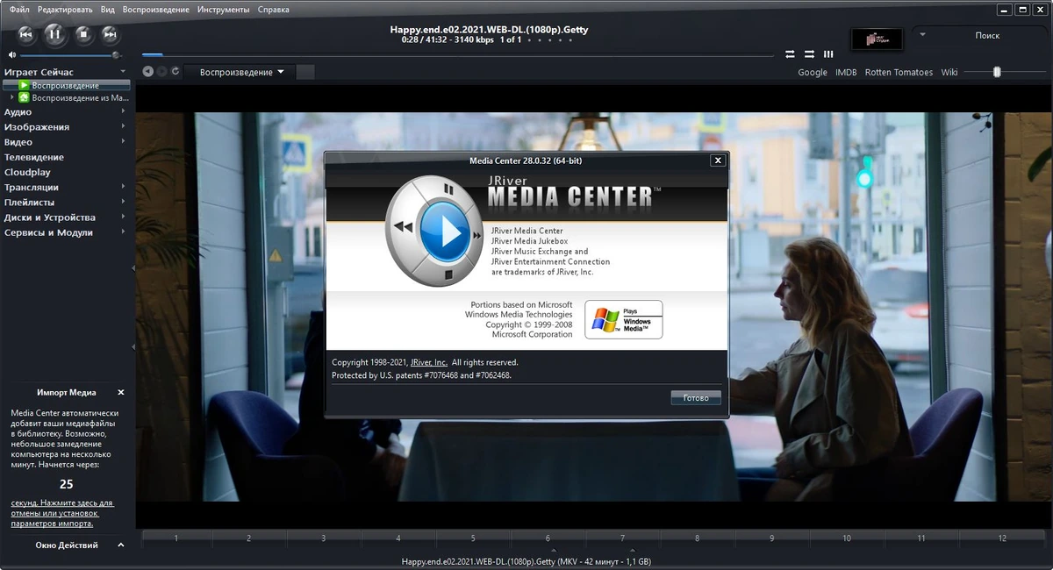Focus the Поиск search field
The height and width of the screenshot is (570, 1053).
(986, 35)
